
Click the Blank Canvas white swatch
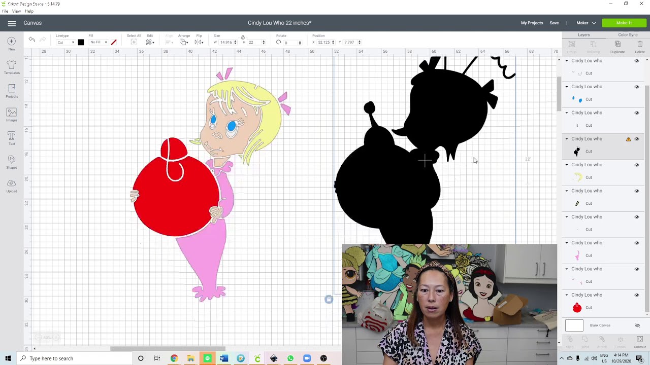point(574,325)
